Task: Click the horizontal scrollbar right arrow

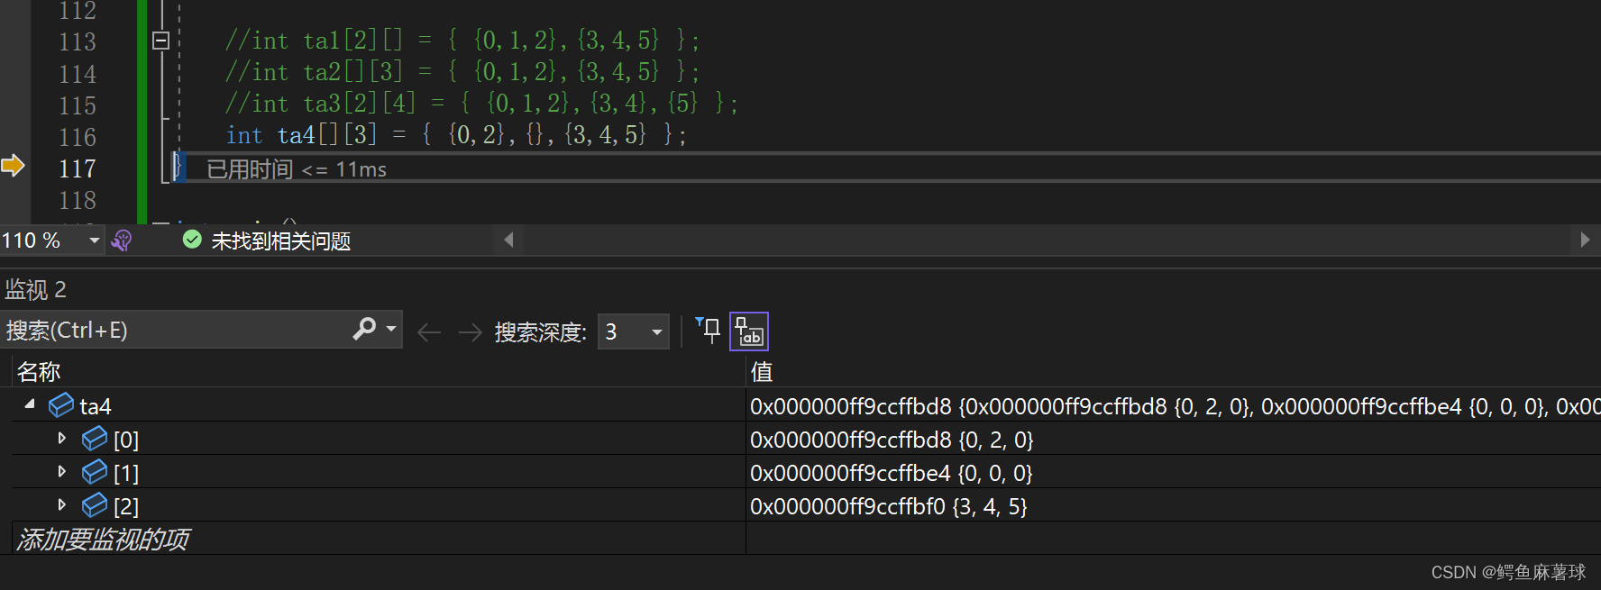Action: pyautogui.click(x=1585, y=241)
